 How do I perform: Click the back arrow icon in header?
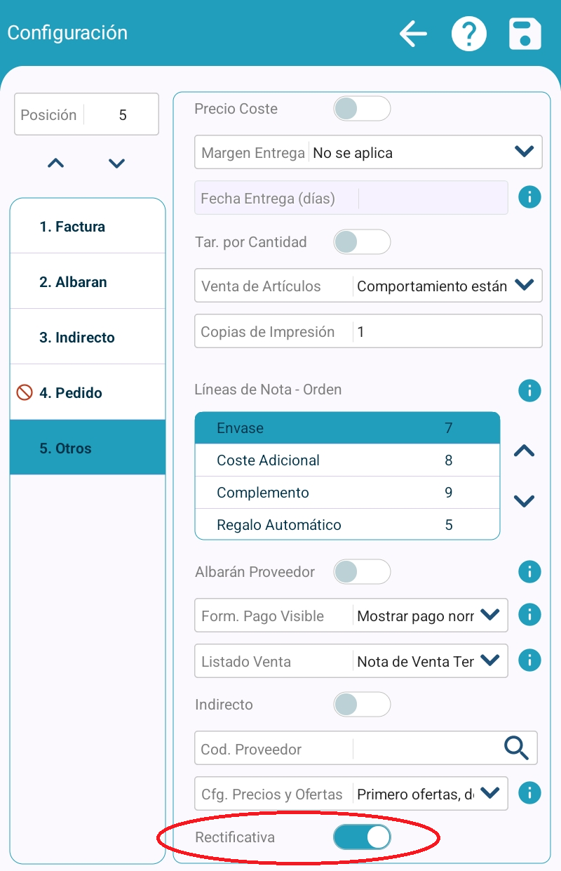pos(413,34)
